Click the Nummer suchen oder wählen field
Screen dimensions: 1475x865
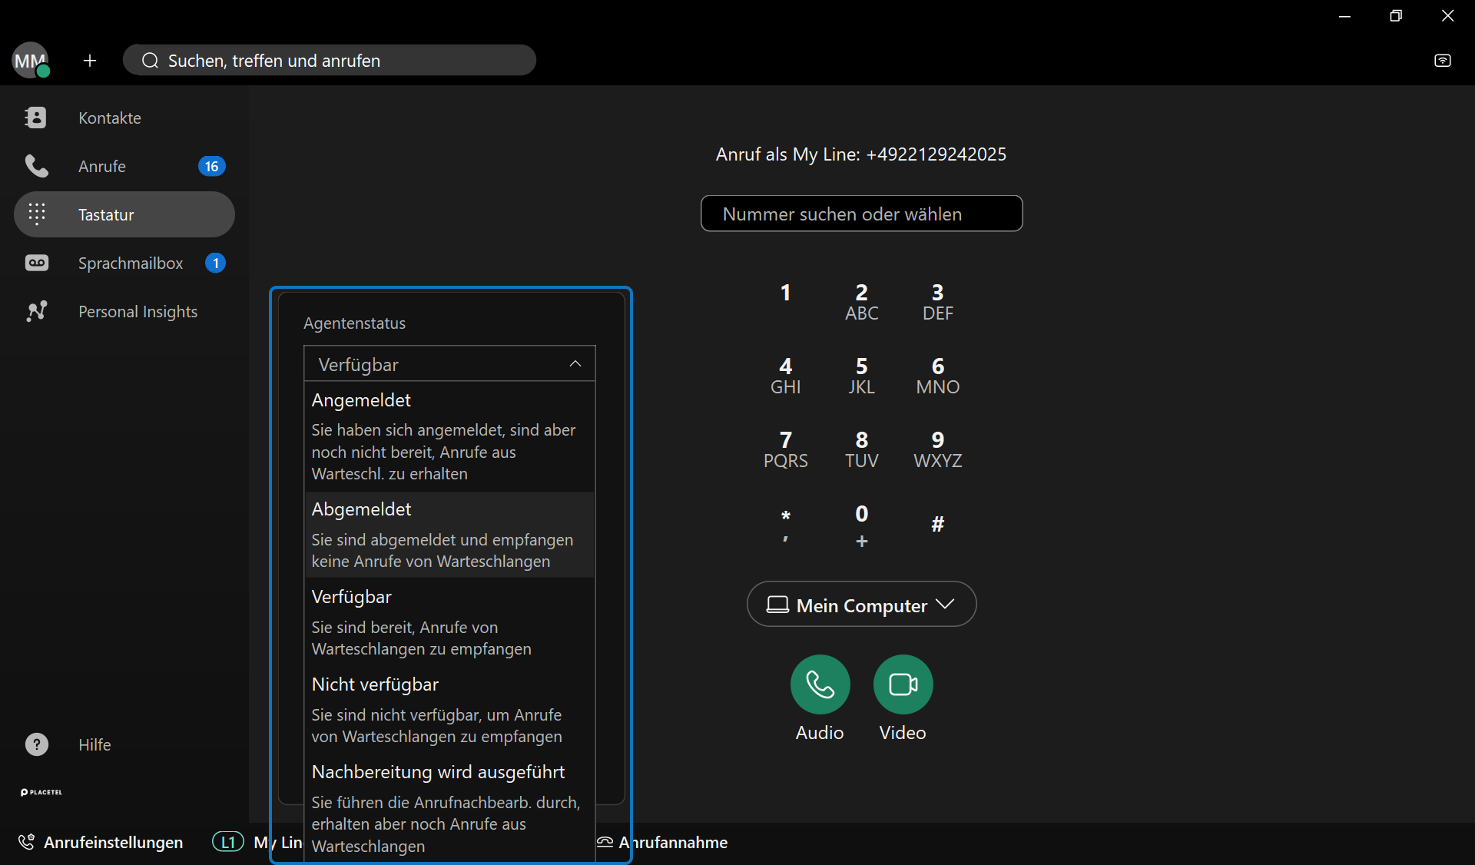(861, 214)
